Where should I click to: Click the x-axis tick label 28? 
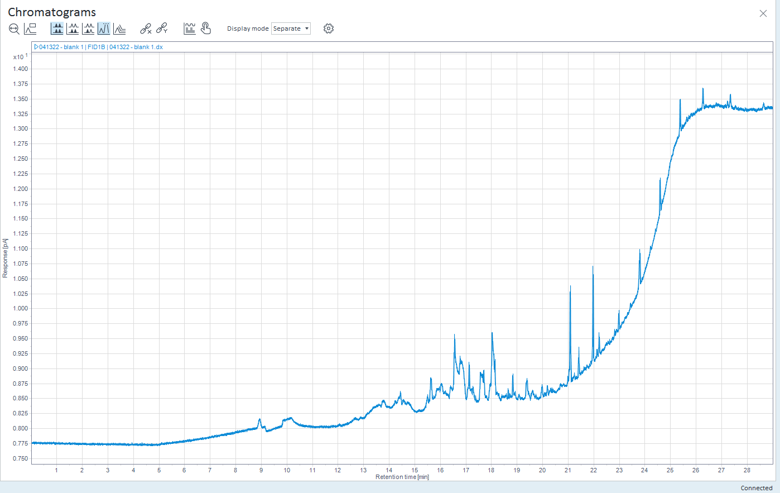point(747,470)
